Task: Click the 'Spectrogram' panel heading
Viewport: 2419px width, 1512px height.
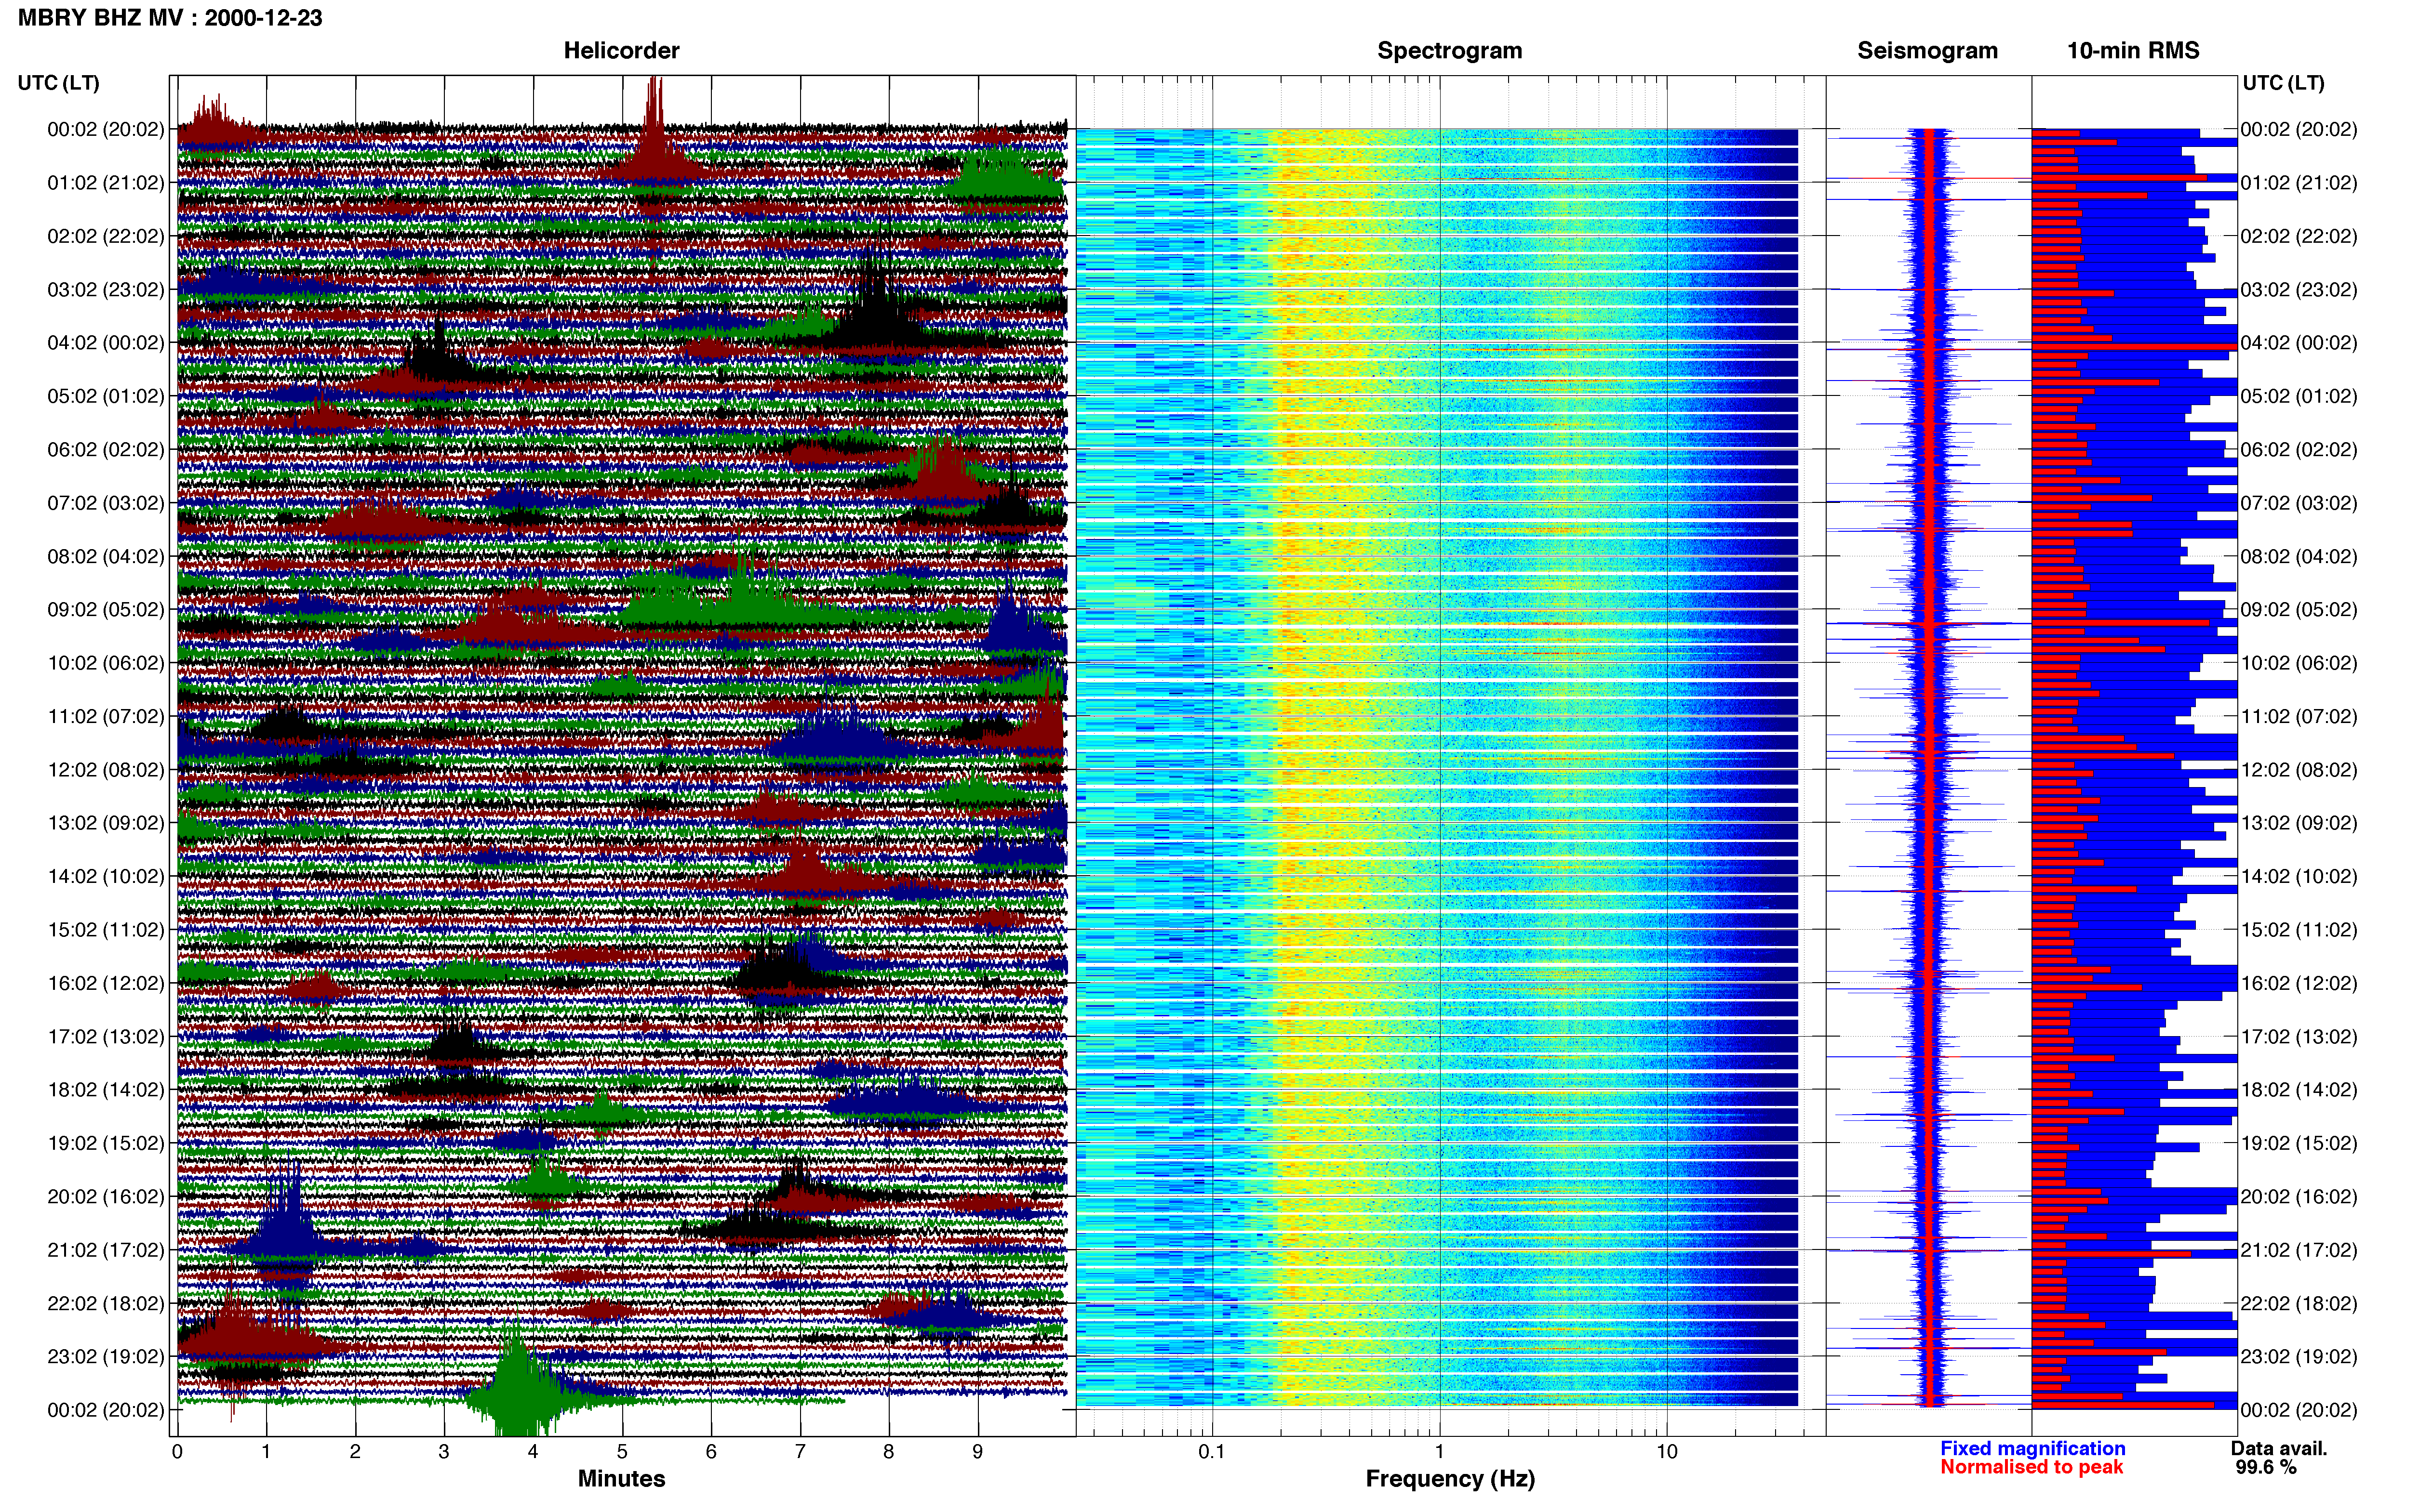Action: 1450,50
